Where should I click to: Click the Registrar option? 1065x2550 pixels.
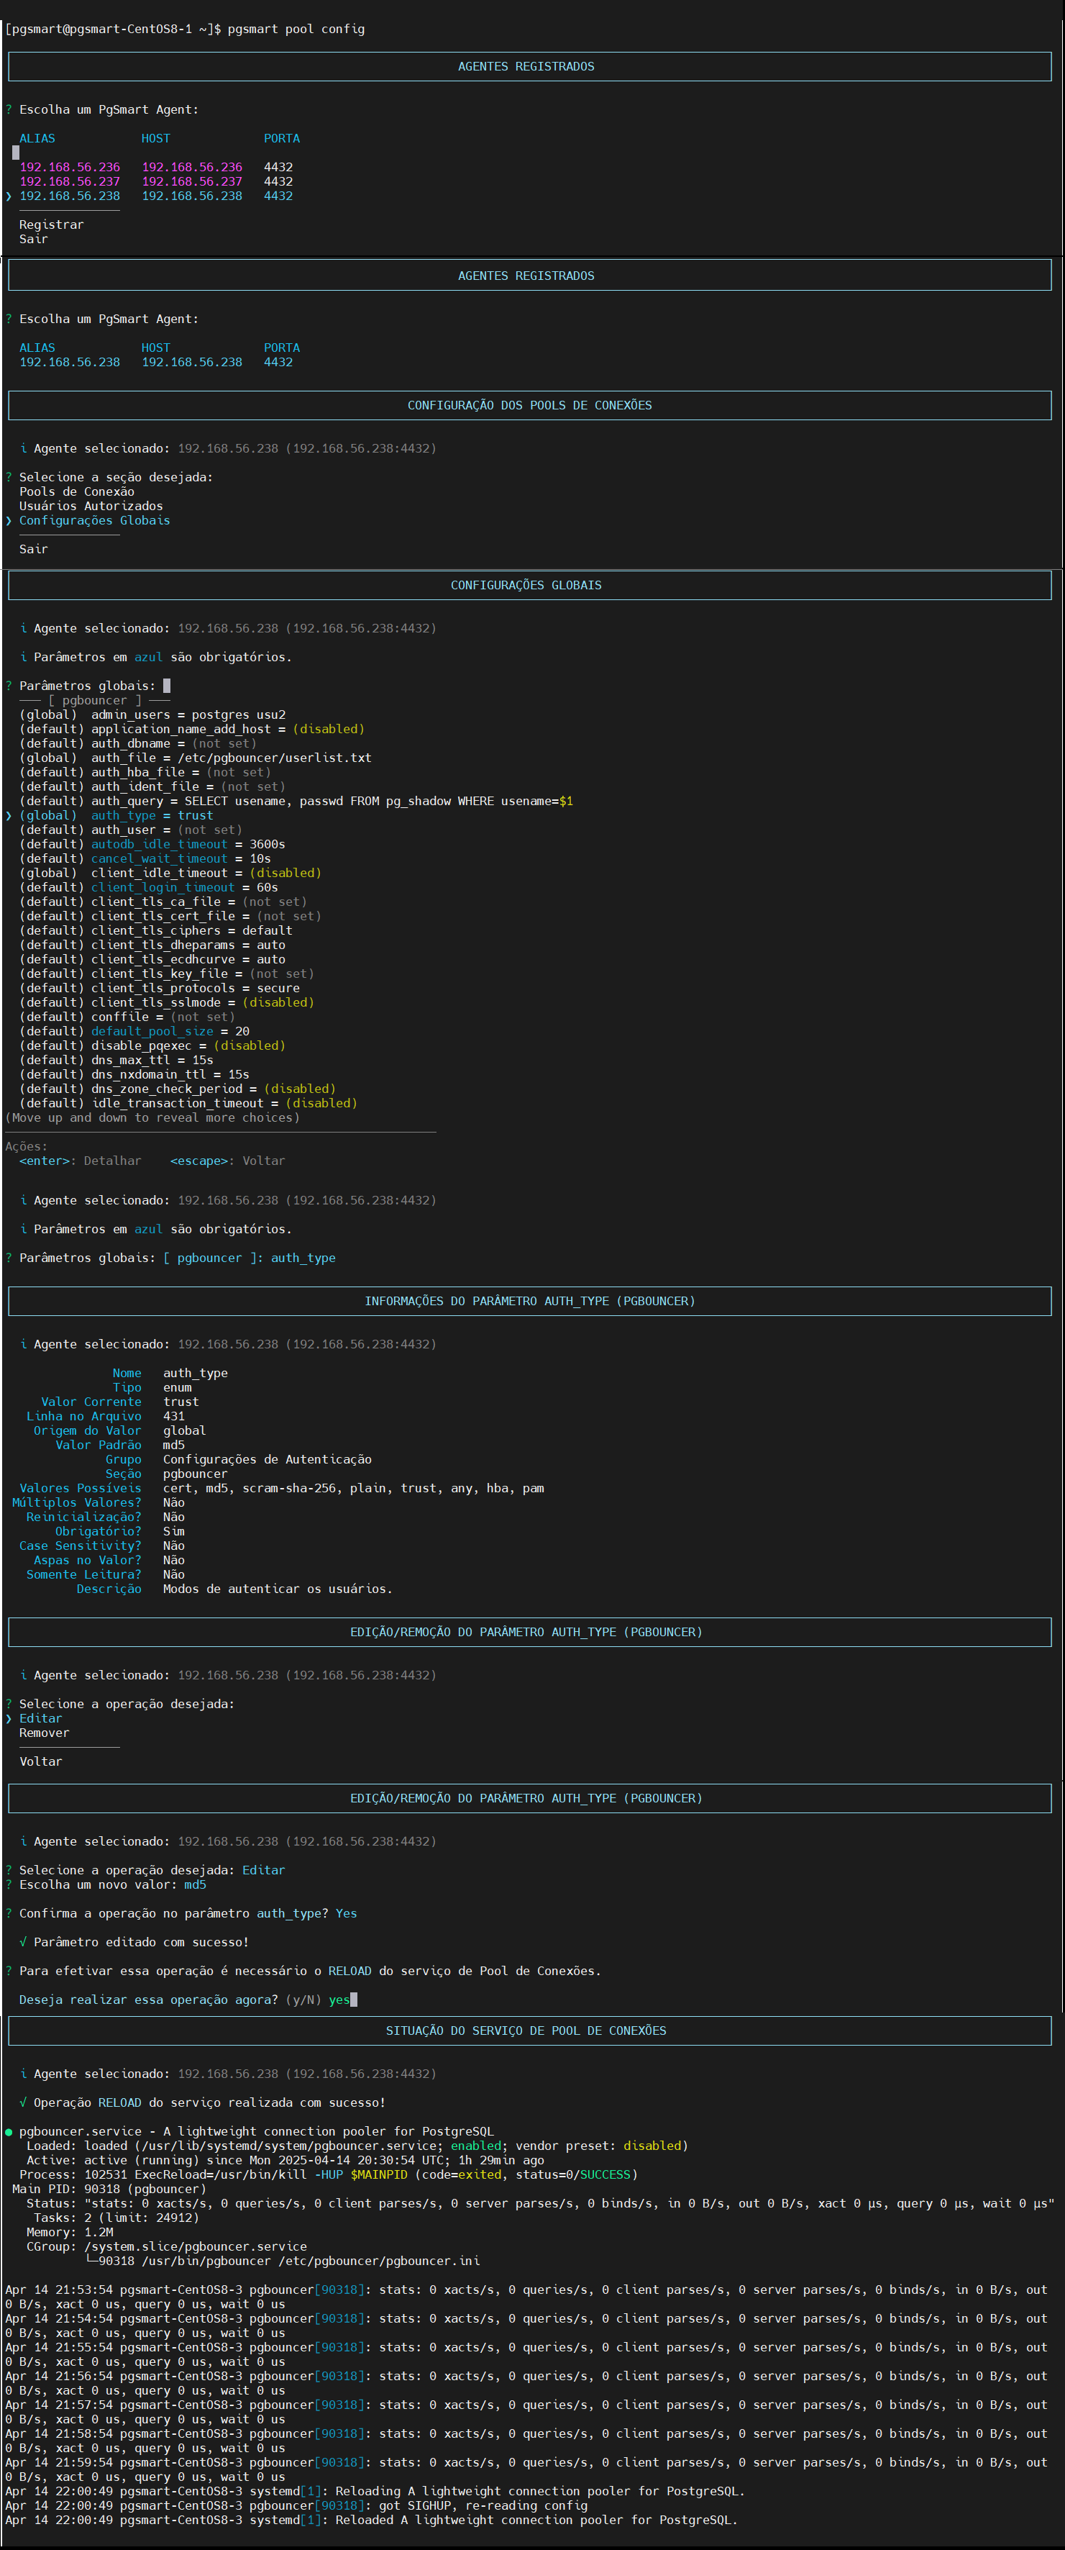52,224
